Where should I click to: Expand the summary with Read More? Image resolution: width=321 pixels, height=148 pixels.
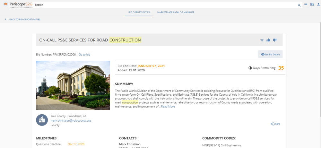click(168, 107)
